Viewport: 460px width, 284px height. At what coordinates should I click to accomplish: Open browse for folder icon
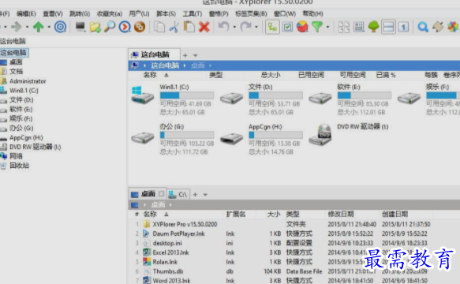(95, 27)
